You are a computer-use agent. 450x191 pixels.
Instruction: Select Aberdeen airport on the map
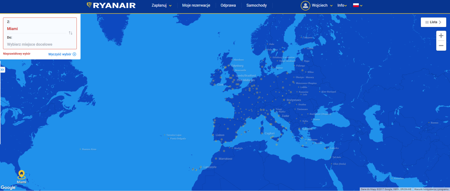click(x=238, y=60)
